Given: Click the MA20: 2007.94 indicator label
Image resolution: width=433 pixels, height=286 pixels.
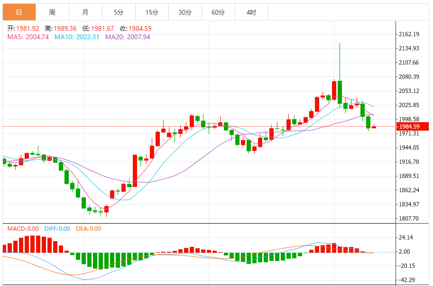Looking at the screenshot, I should click(128, 37).
